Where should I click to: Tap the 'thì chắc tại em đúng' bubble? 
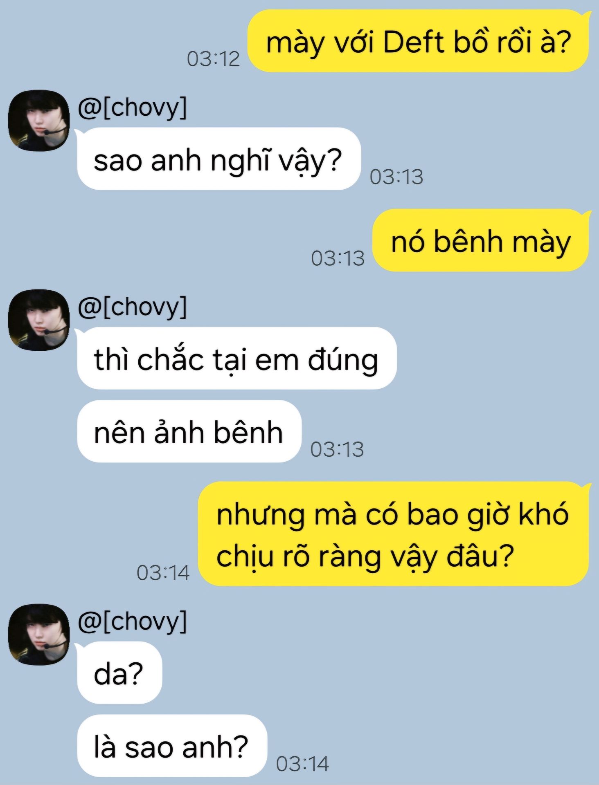[x=237, y=358]
